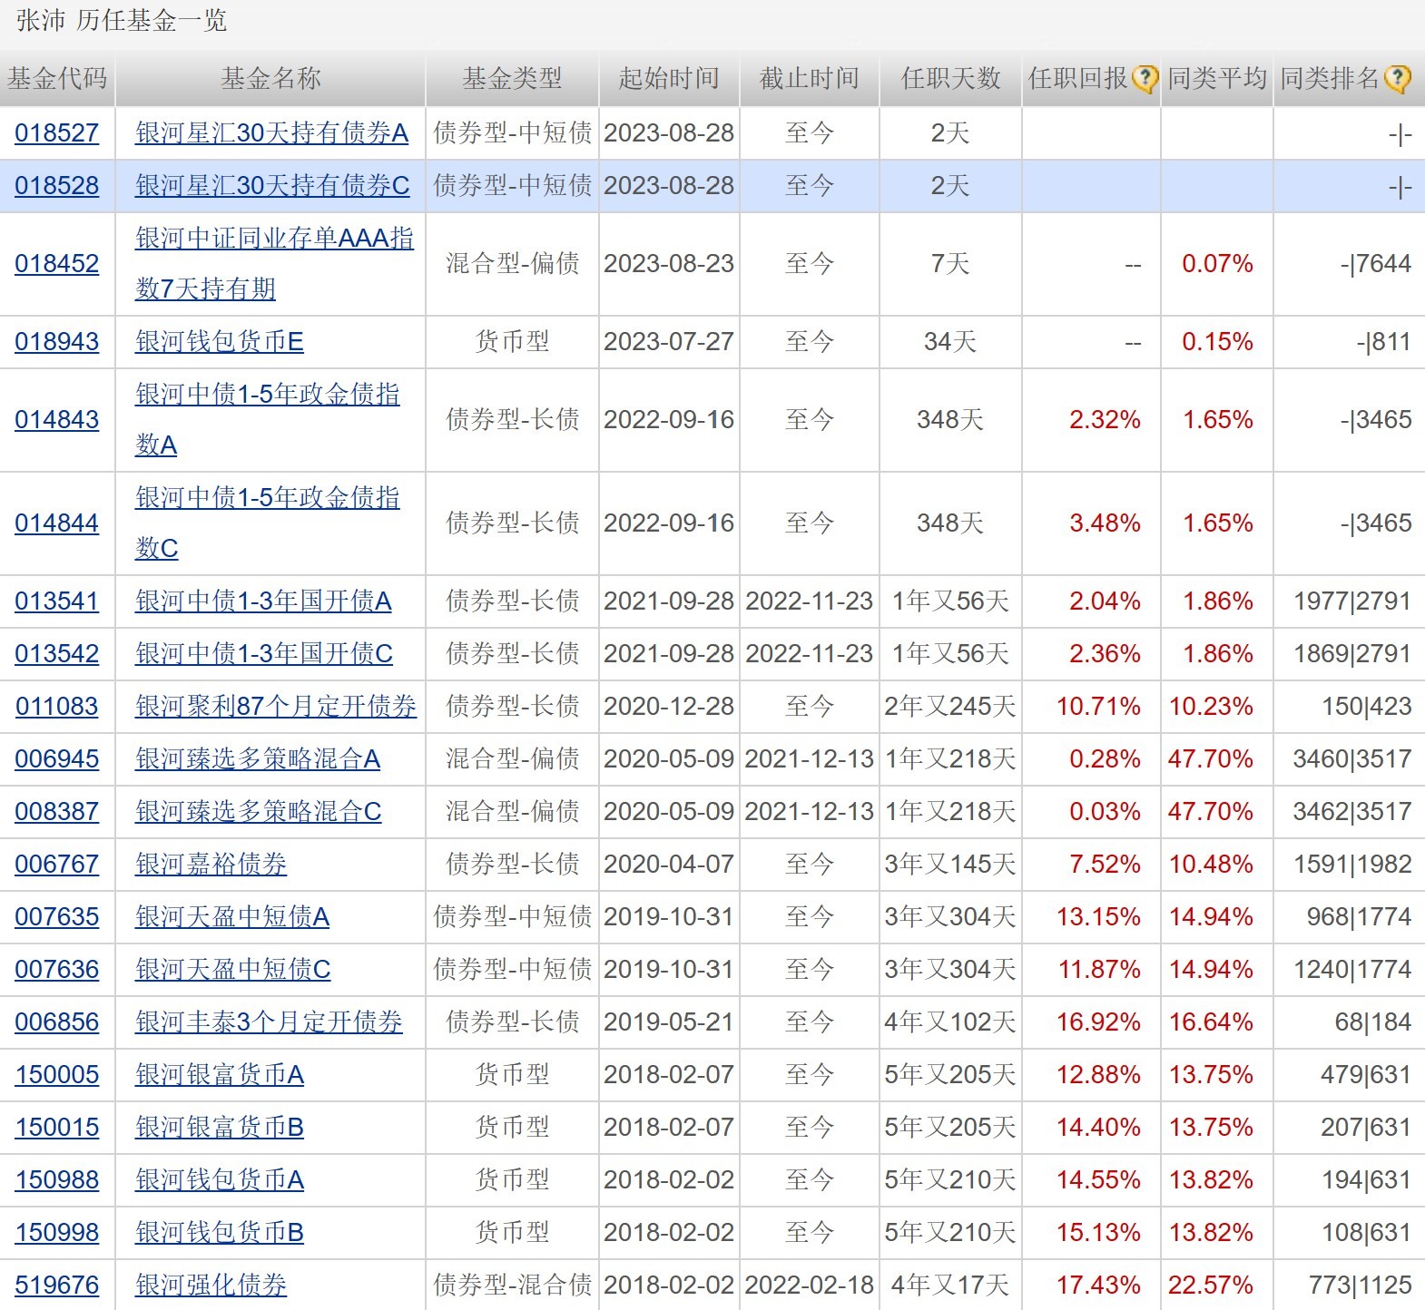Screen dimensions: 1425x1310
Task: Open fund code 150998 link
Action: [56, 1233]
